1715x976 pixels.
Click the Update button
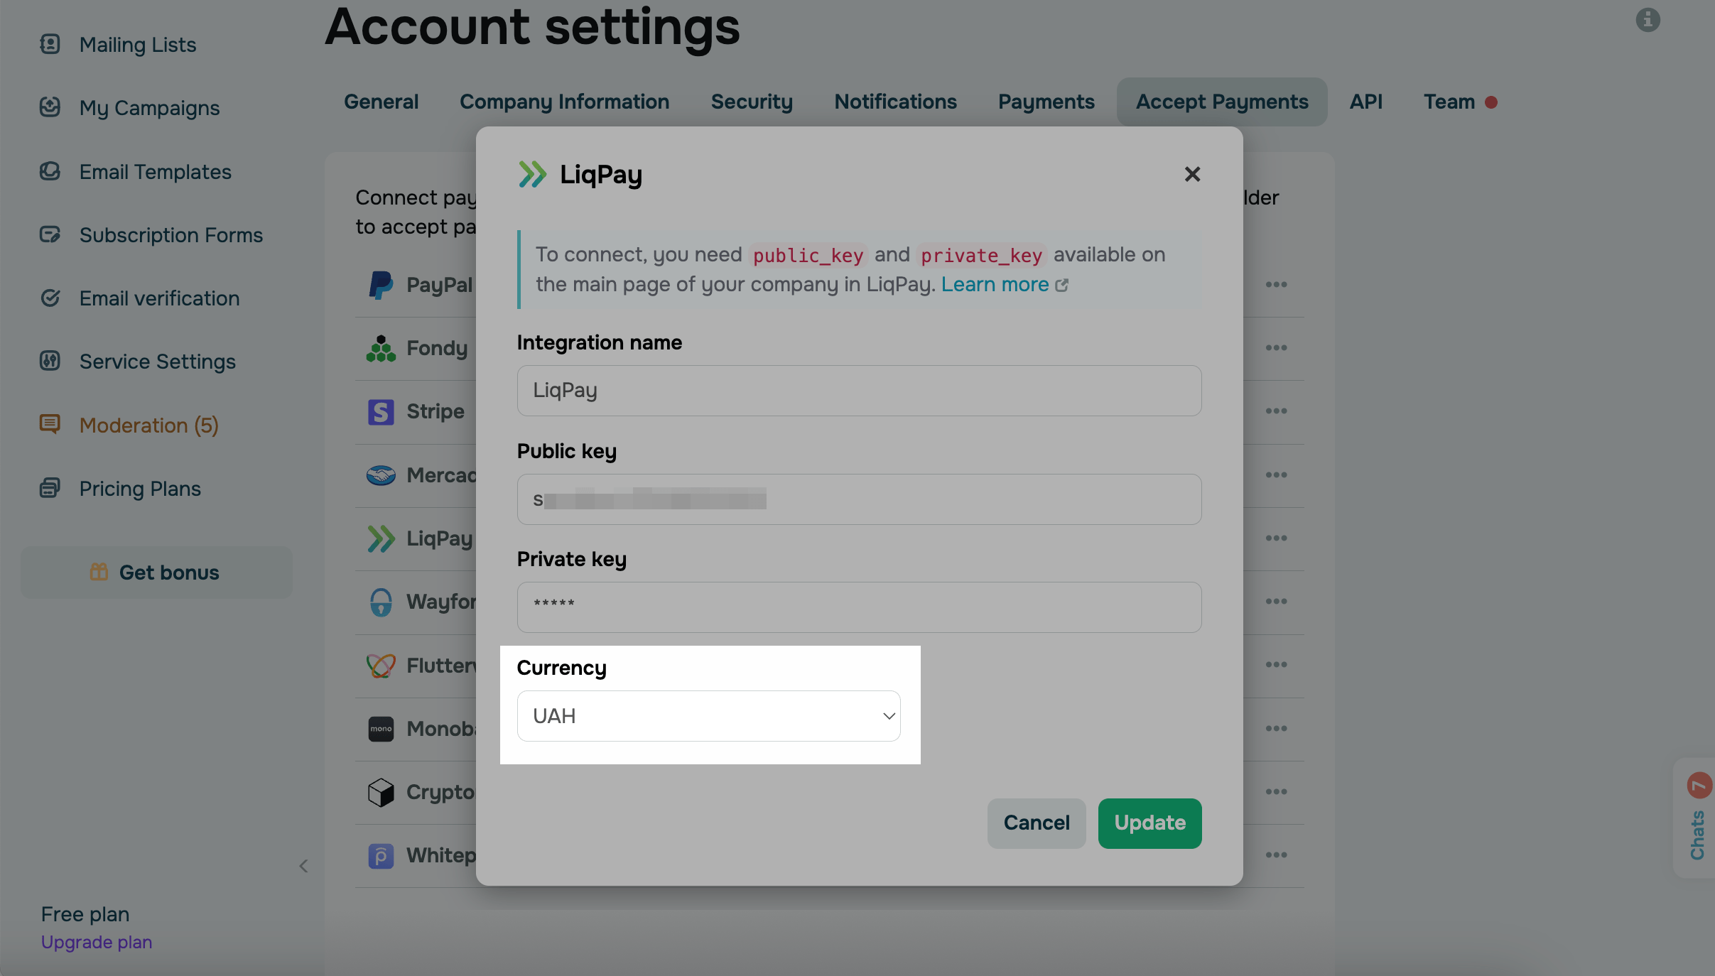[1149, 823]
